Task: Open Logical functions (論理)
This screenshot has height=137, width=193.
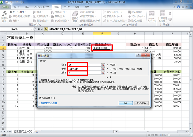Action: pyautogui.click(x=38, y=12)
